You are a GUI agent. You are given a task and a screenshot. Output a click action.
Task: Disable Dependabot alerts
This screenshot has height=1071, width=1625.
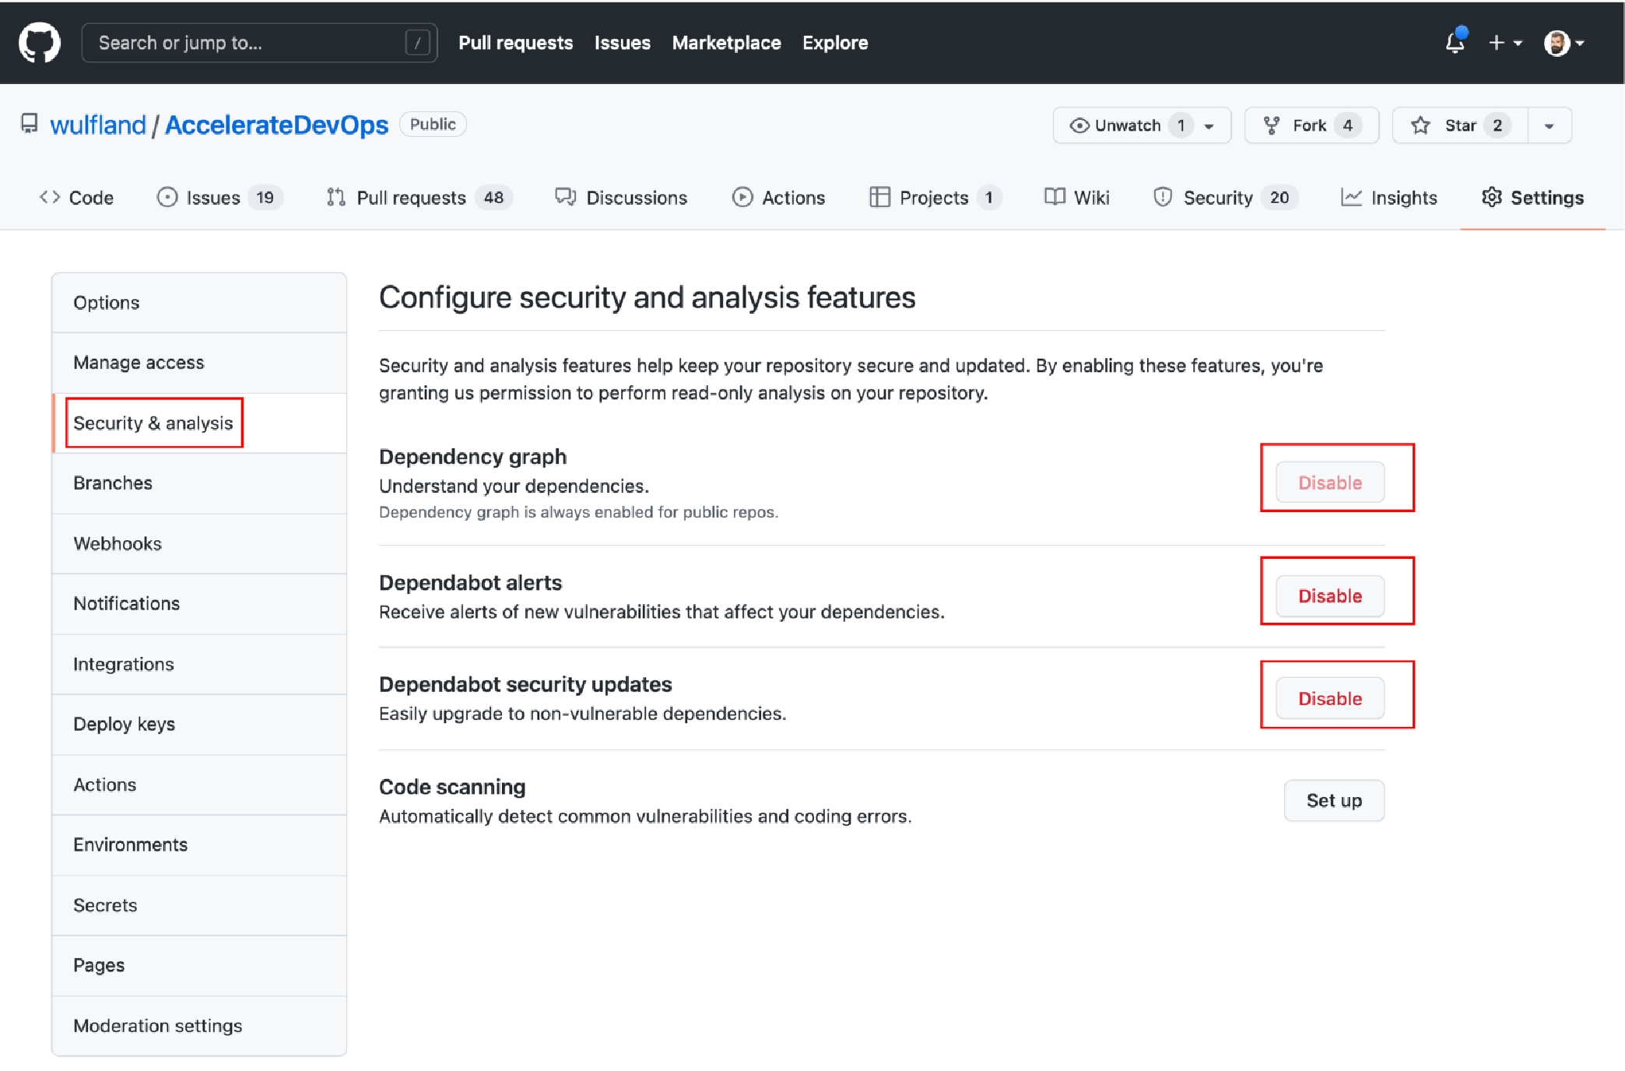click(1330, 596)
